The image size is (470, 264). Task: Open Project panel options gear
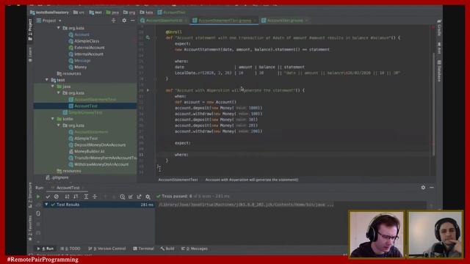pos(124,21)
